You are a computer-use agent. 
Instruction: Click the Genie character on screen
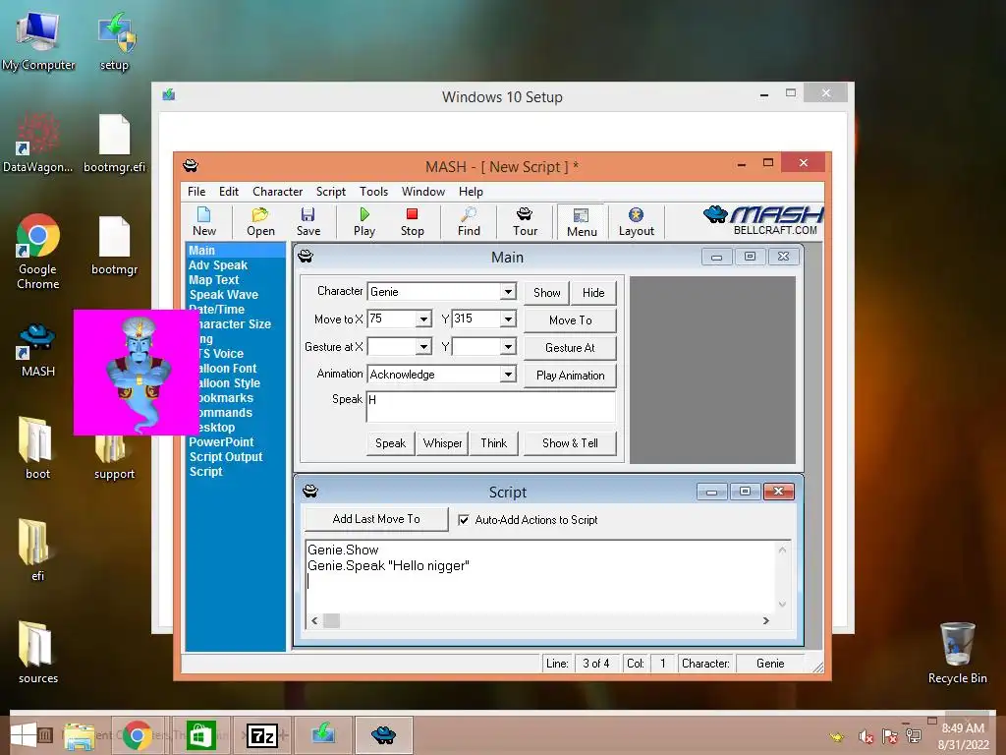[x=138, y=374]
